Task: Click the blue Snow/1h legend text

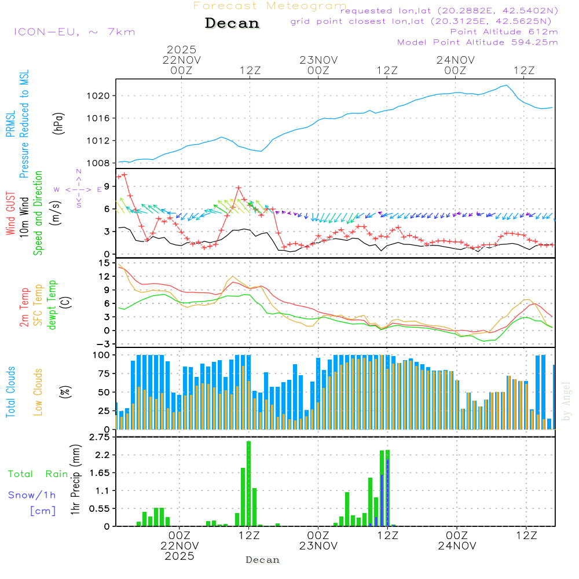Action: [x=32, y=495]
